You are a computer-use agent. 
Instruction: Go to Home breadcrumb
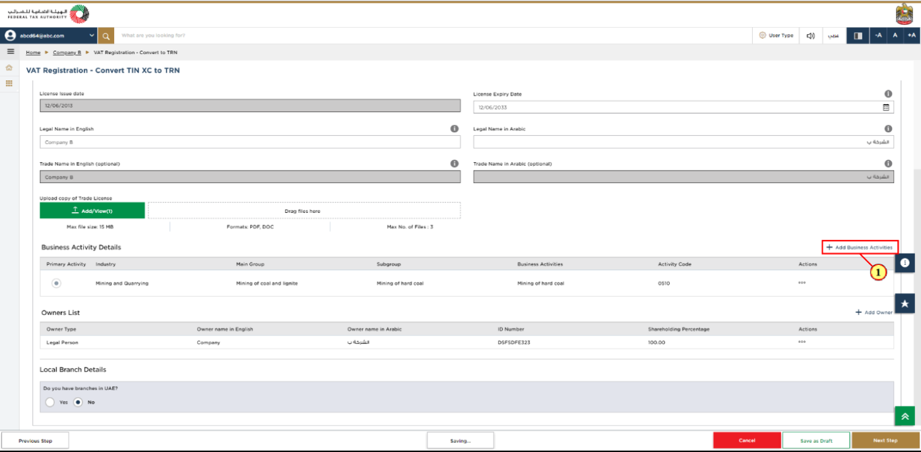33,52
